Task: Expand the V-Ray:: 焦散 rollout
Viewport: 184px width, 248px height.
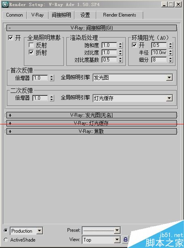Action: click(91, 131)
